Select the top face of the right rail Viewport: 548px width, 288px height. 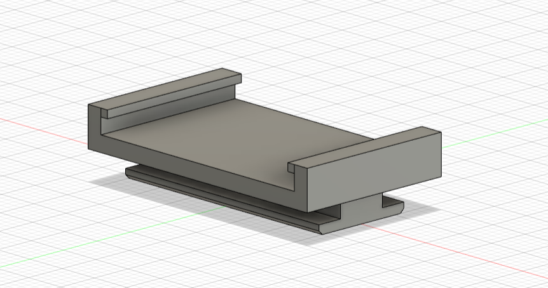pos(364,147)
